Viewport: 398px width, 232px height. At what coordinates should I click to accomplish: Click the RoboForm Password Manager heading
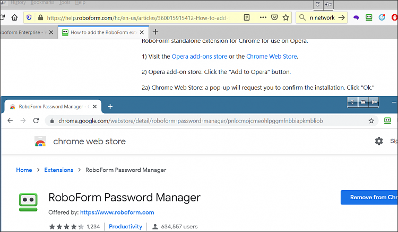[124, 197]
